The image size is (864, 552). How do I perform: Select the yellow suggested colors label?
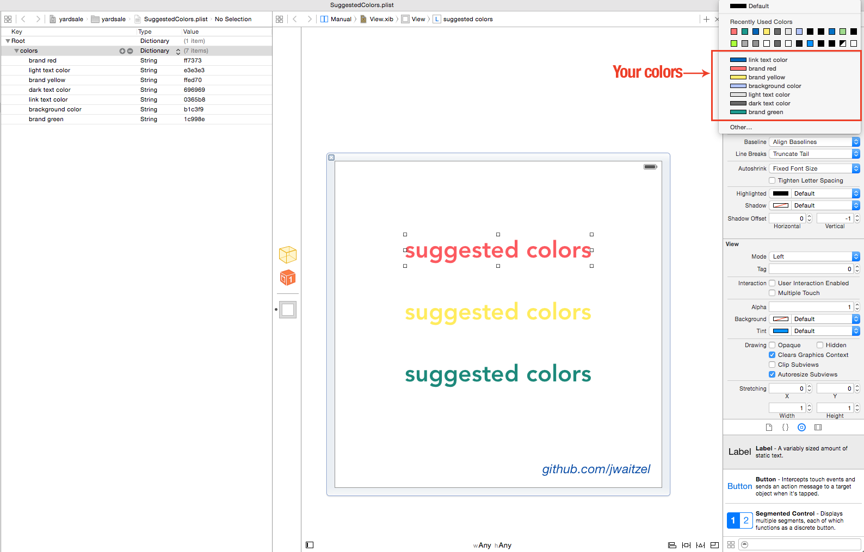pyautogui.click(x=498, y=312)
